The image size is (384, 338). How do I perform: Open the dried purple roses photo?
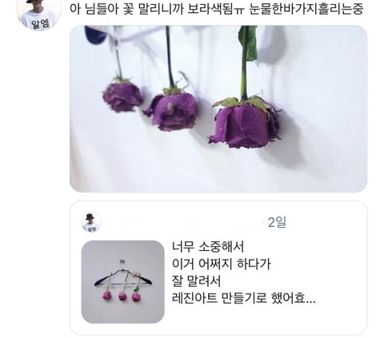pyautogui.click(x=218, y=109)
